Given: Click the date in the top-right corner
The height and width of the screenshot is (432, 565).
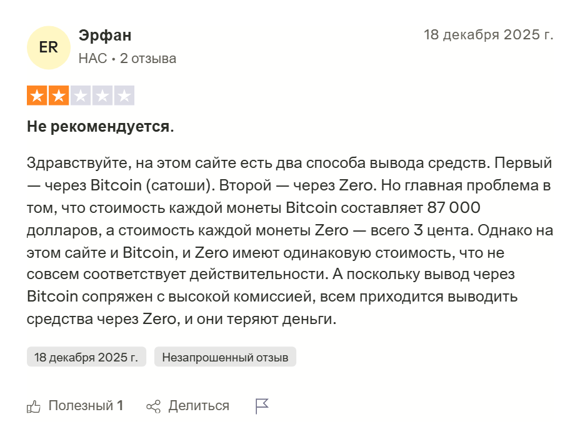Looking at the screenshot, I should click(x=488, y=35).
